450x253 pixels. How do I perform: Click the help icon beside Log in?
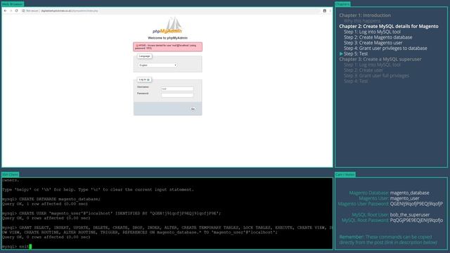(x=148, y=79)
